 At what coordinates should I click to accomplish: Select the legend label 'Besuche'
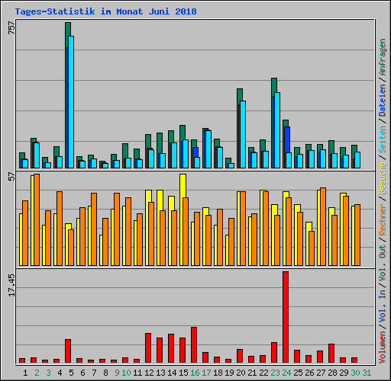[x=383, y=178]
